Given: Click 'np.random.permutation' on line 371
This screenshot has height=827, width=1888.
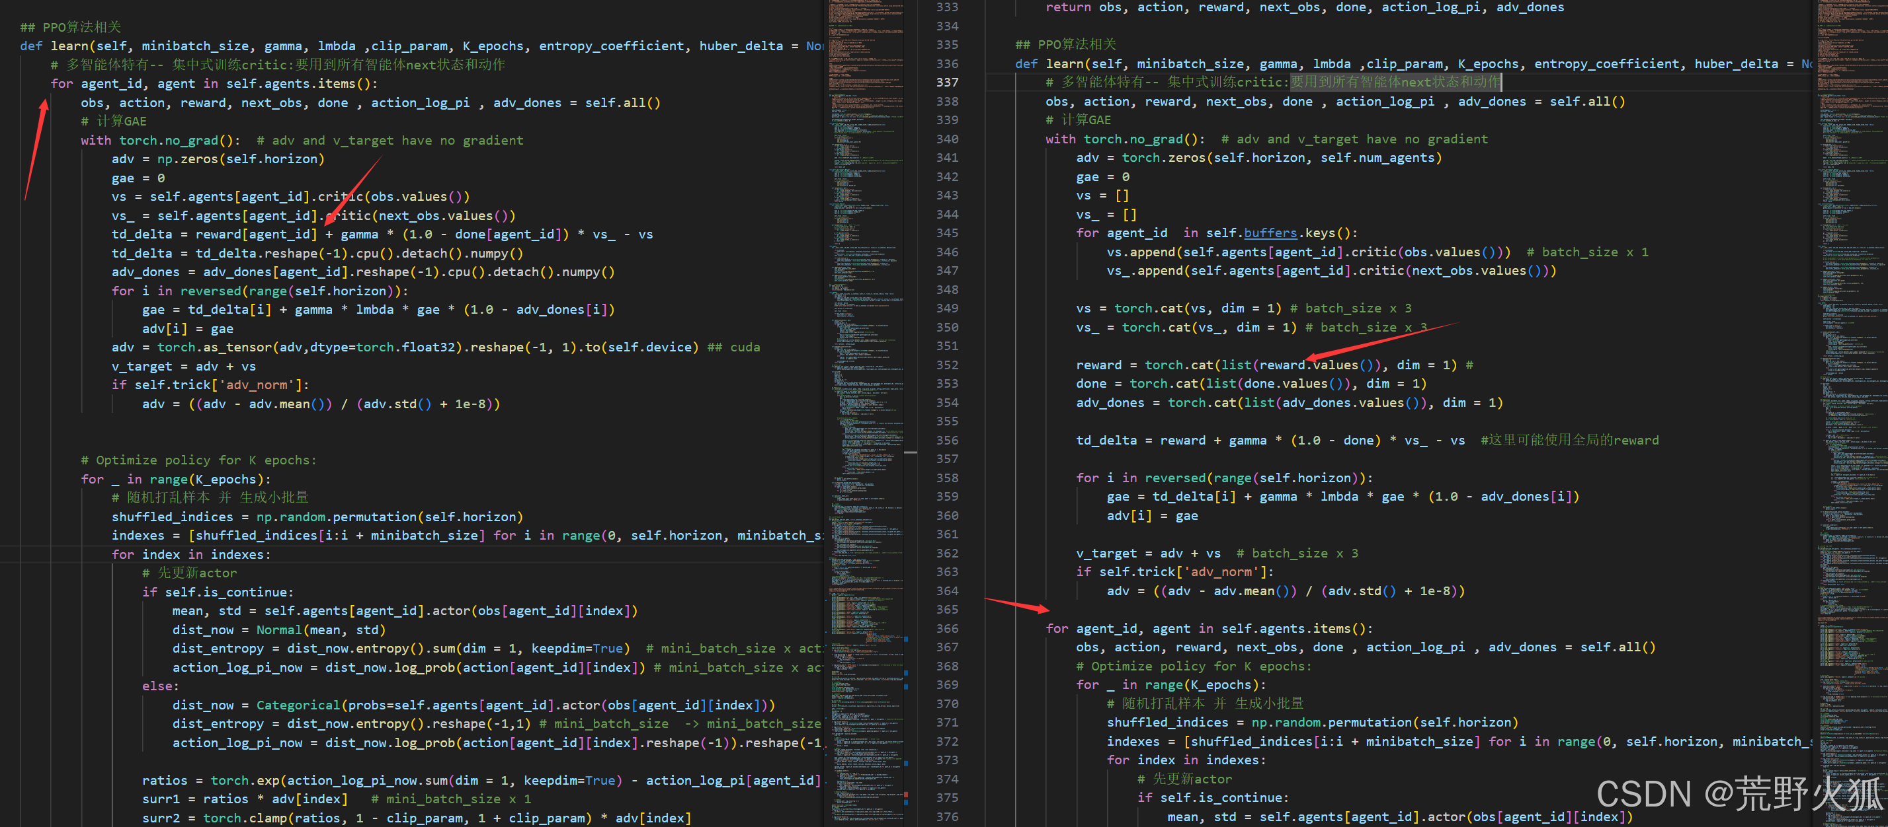Looking at the screenshot, I should pyautogui.click(x=1331, y=723).
